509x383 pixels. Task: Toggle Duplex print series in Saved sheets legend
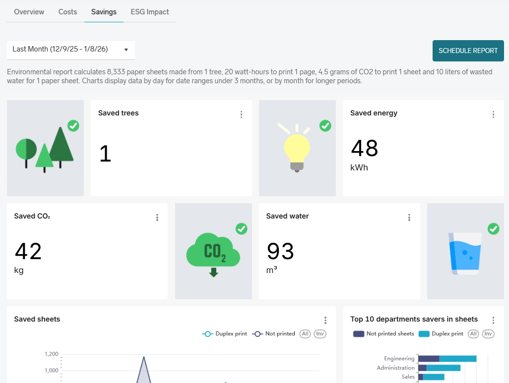point(225,334)
